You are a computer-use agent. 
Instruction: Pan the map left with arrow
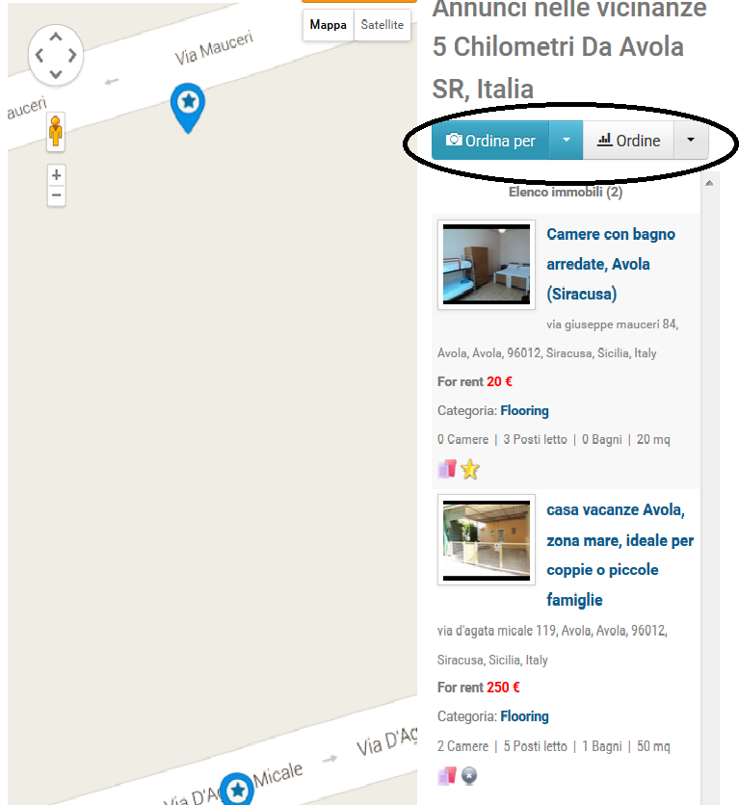pyautogui.click(x=40, y=55)
